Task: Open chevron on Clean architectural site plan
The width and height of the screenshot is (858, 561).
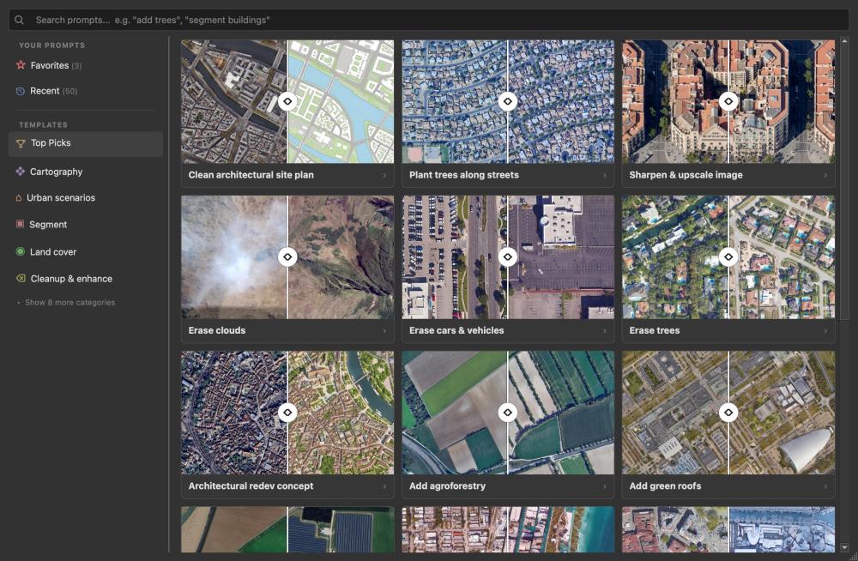Action: [384, 175]
